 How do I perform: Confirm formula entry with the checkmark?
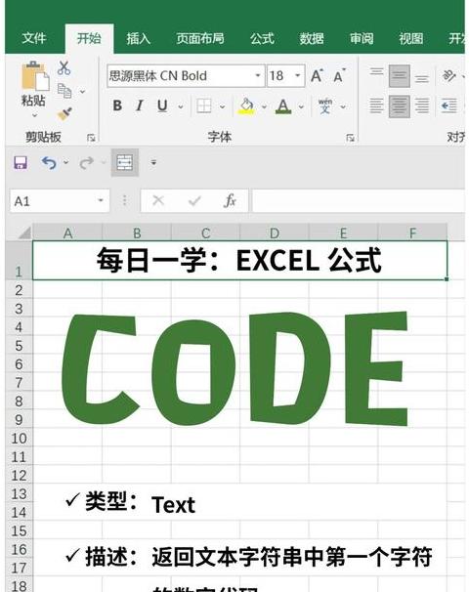(194, 200)
